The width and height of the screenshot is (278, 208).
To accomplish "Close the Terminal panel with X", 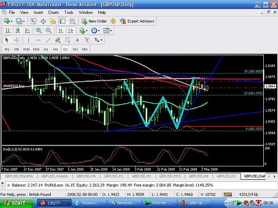I will point(2,183).
